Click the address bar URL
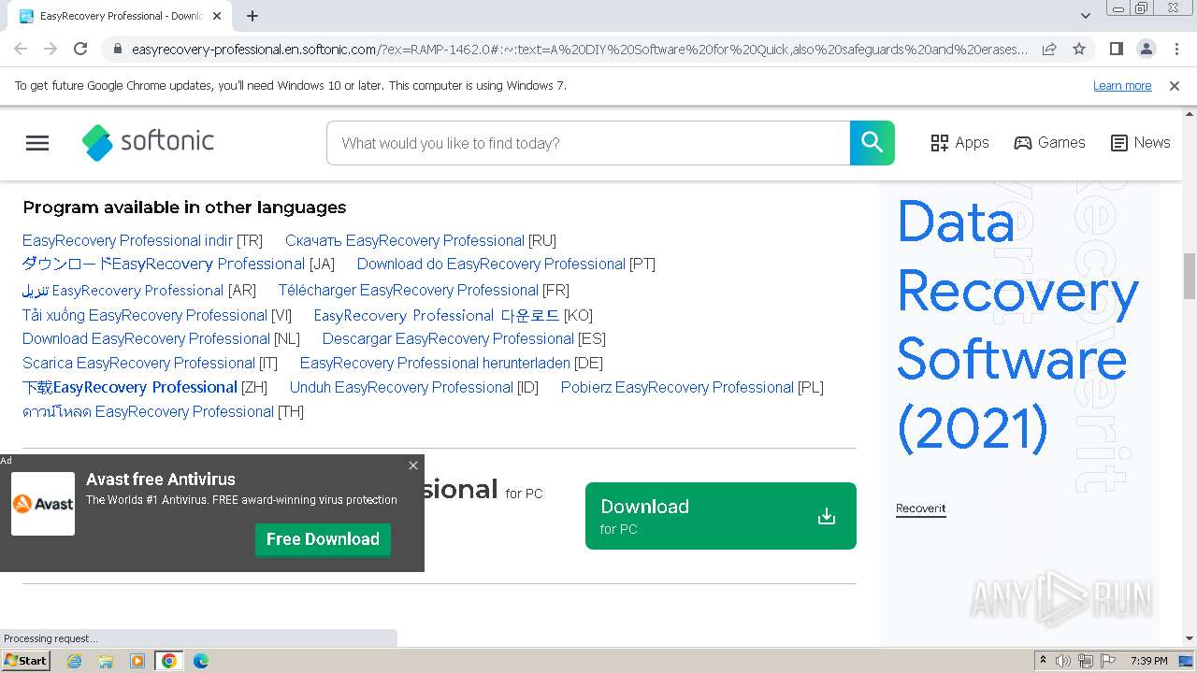The image size is (1197, 673). pyautogui.click(x=580, y=49)
